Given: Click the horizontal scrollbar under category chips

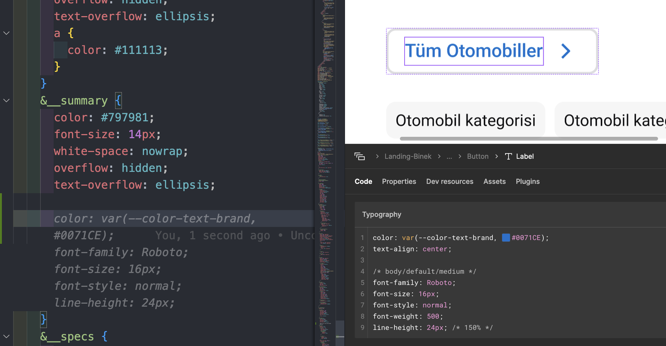Looking at the screenshot, I should pyautogui.click(x=529, y=139).
